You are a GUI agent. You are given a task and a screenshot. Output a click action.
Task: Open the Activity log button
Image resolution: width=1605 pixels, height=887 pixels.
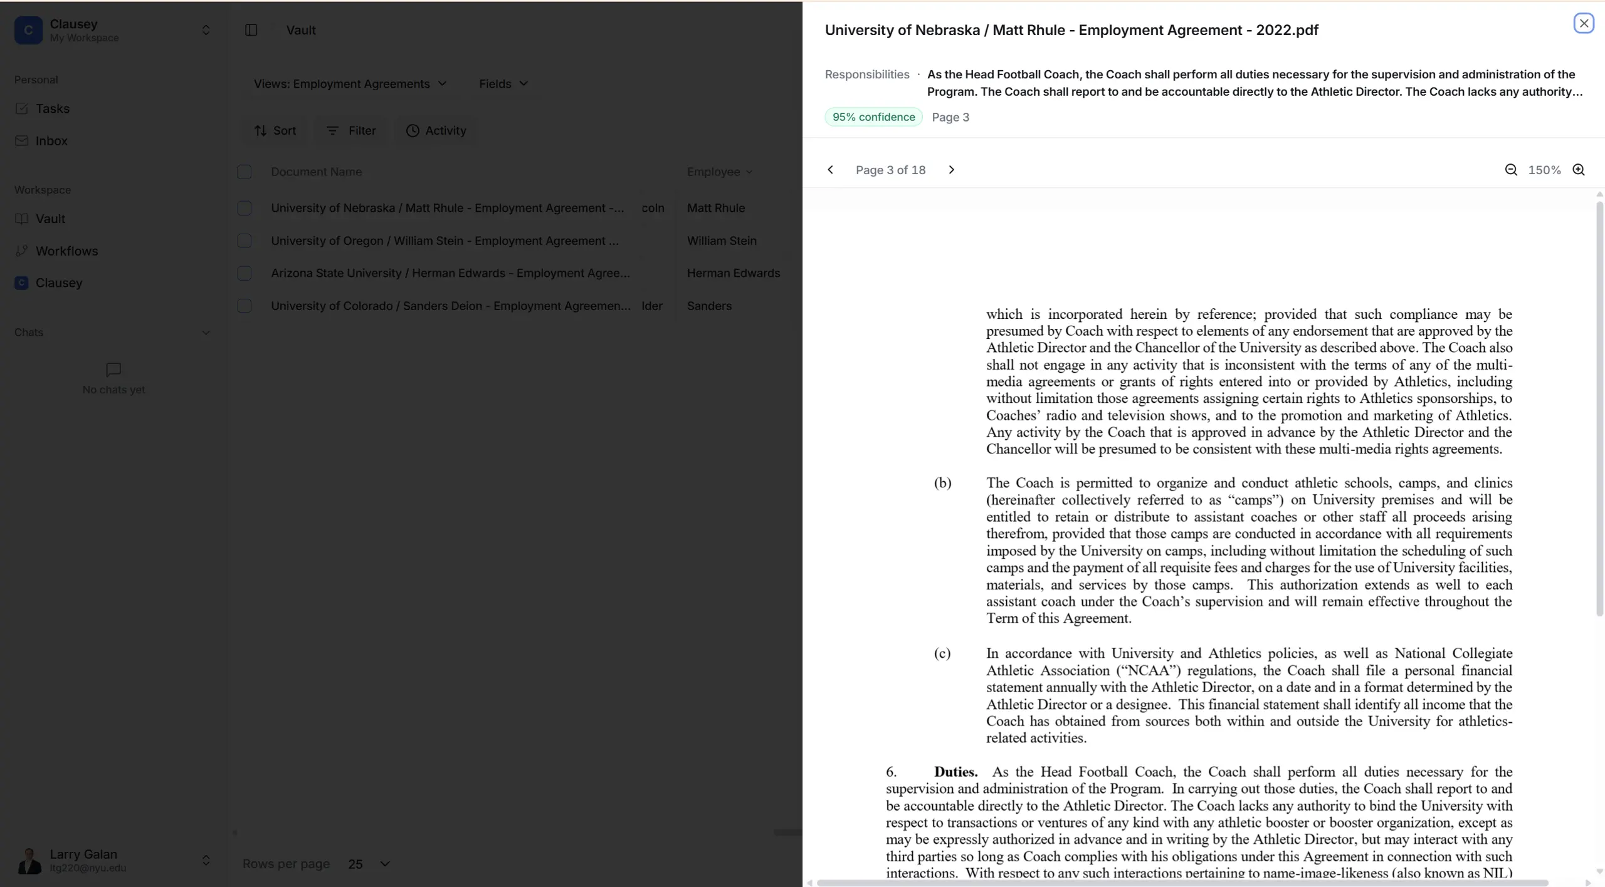pyautogui.click(x=436, y=130)
